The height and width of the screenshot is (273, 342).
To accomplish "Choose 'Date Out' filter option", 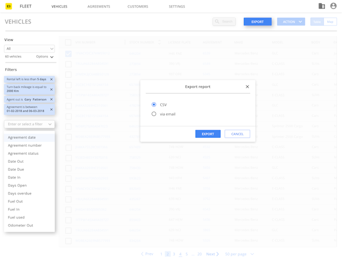I will pyautogui.click(x=29, y=162).
